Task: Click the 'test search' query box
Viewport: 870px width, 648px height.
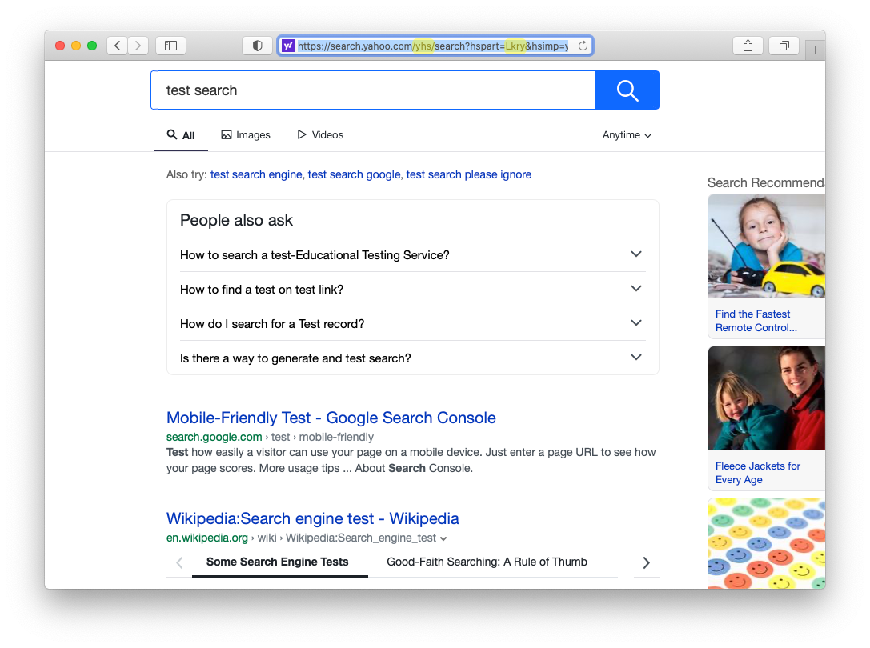Action: tap(373, 90)
